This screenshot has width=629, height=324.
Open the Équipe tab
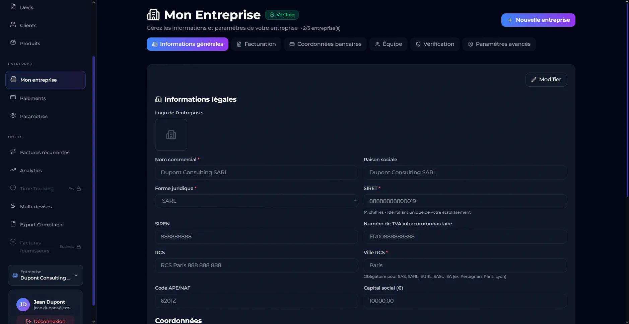pyautogui.click(x=389, y=44)
